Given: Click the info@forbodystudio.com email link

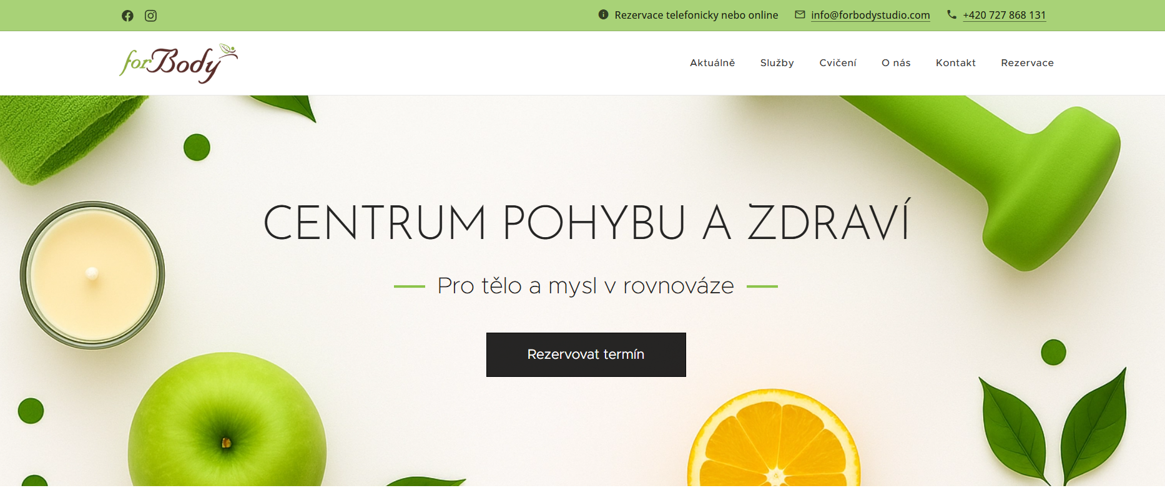Looking at the screenshot, I should coord(870,15).
